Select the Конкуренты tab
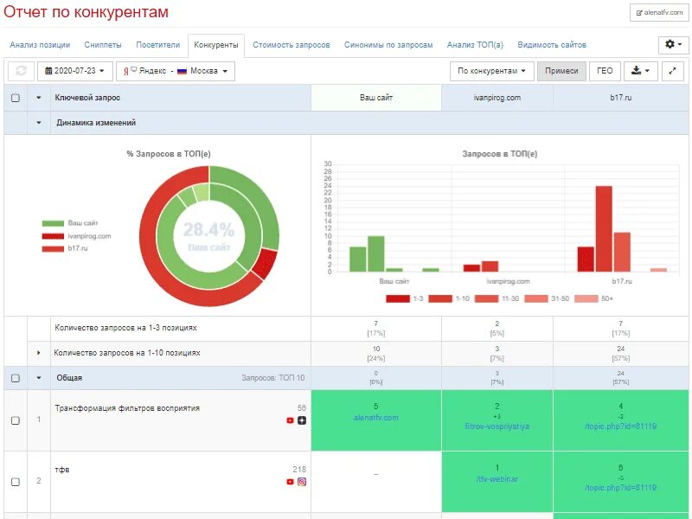692x519 pixels. (x=216, y=46)
